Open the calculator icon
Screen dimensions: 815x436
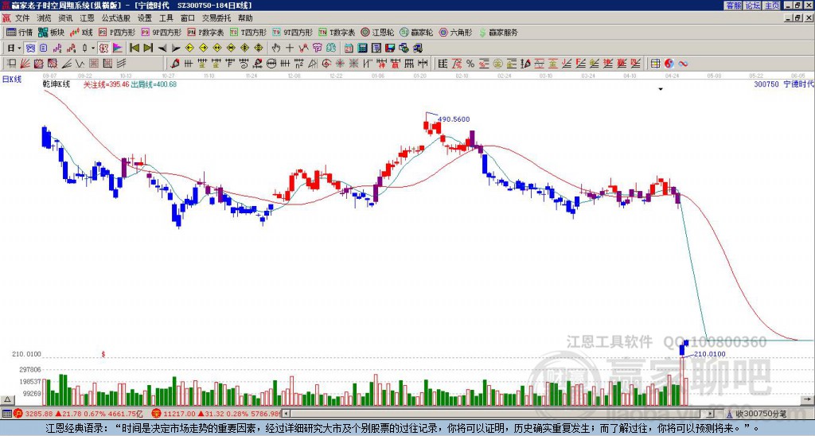pos(363,48)
